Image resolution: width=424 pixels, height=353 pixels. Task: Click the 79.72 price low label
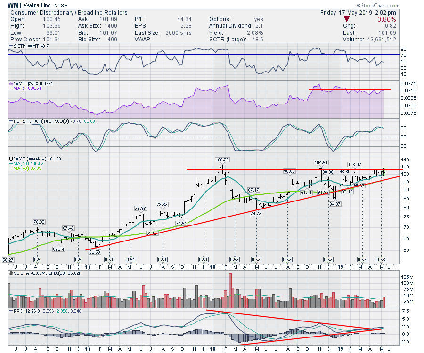tap(256, 213)
